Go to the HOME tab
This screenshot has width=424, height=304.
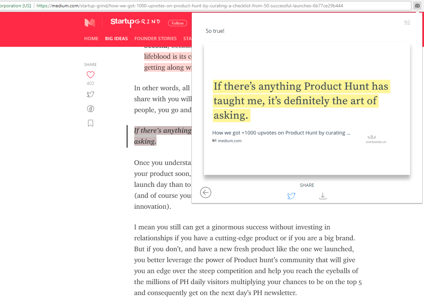tap(91, 38)
